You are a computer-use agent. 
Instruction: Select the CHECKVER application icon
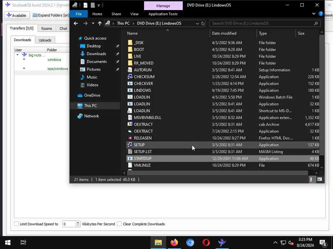coord(130,83)
